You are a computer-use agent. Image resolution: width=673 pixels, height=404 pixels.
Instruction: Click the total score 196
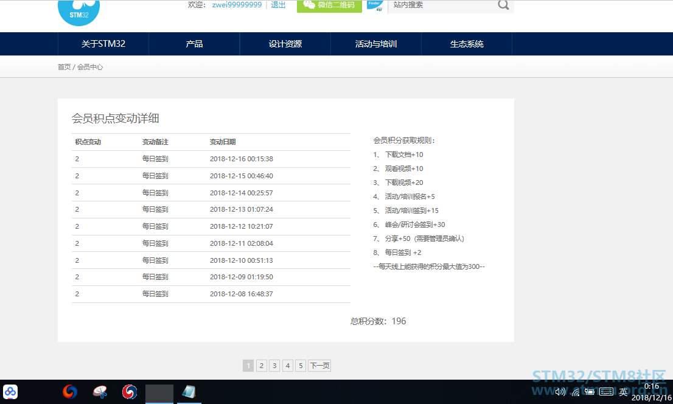pyautogui.click(x=399, y=321)
